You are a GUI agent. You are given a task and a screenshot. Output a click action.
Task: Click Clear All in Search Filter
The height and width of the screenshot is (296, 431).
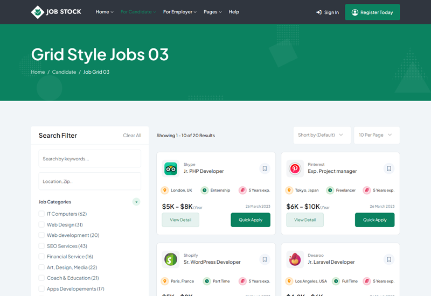tap(132, 136)
